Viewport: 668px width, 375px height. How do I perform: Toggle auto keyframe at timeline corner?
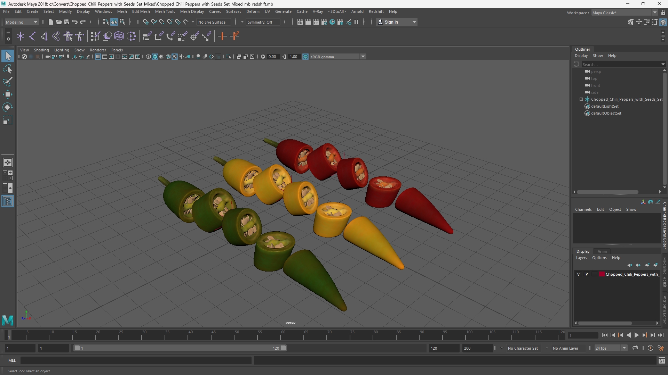[x=650, y=348]
